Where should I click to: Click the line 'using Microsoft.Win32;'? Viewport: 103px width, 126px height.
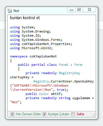(31, 48)
